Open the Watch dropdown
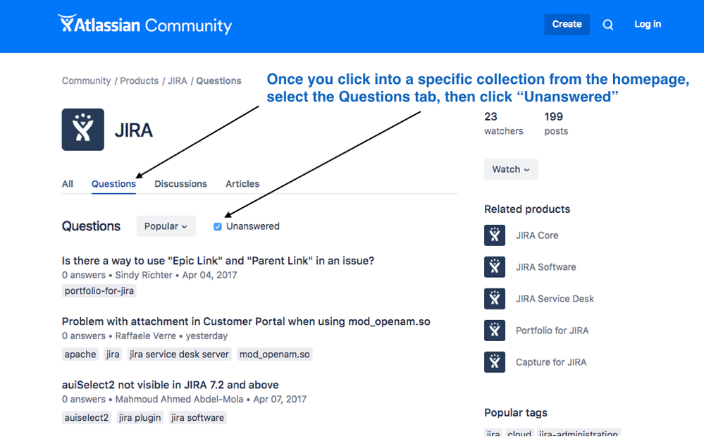 (x=511, y=169)
